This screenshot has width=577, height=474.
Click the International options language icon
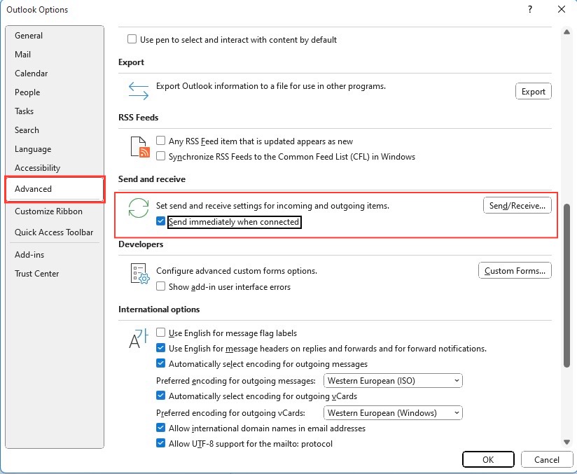[x=139, y=338]
